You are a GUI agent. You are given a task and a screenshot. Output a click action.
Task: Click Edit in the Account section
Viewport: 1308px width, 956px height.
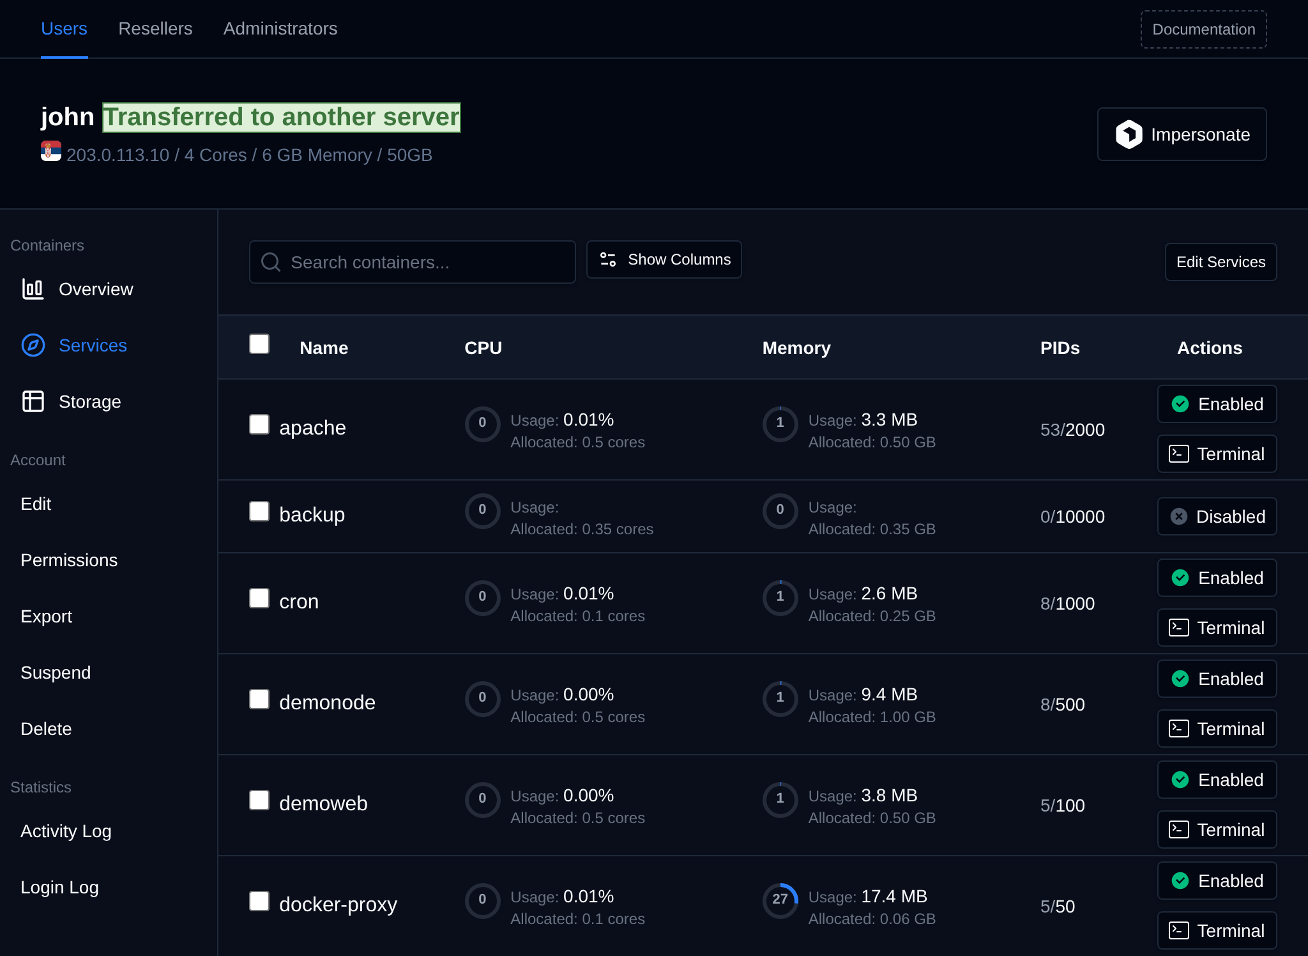tap(36, 504)
